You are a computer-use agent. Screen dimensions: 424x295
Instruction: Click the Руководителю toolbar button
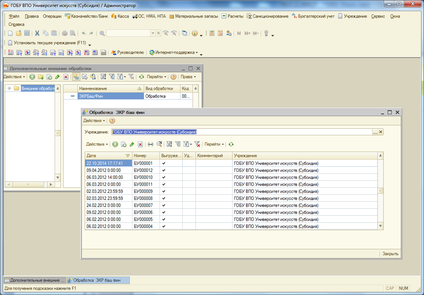[127, 53]
